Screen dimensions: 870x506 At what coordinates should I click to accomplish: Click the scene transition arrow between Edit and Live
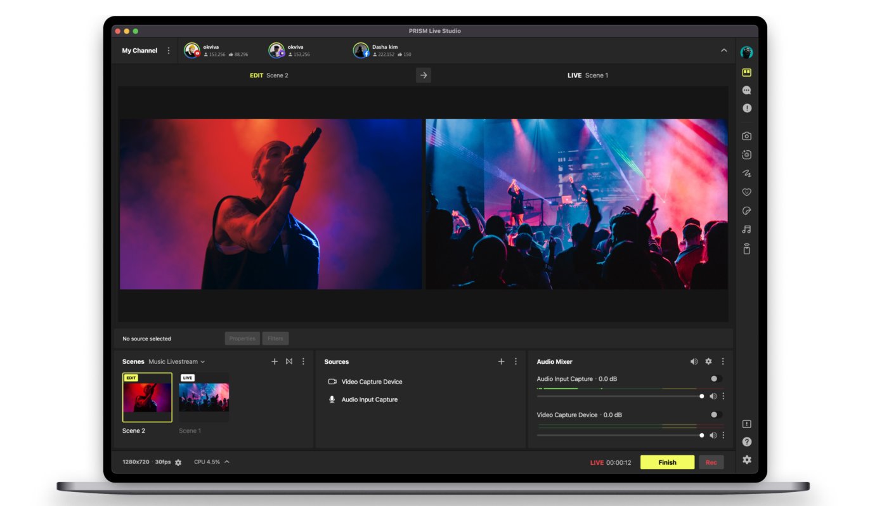(x=423, y=75)
